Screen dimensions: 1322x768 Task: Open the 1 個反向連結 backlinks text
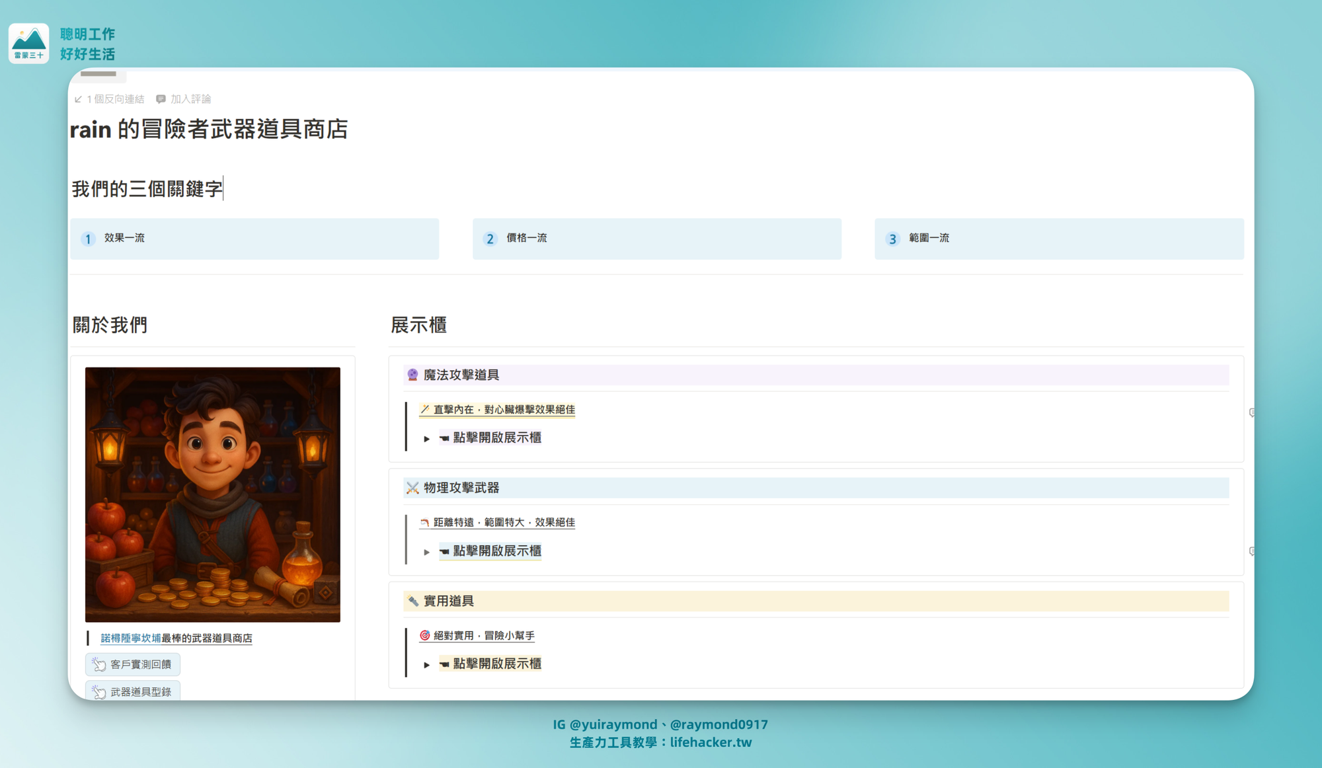point(116,99)
